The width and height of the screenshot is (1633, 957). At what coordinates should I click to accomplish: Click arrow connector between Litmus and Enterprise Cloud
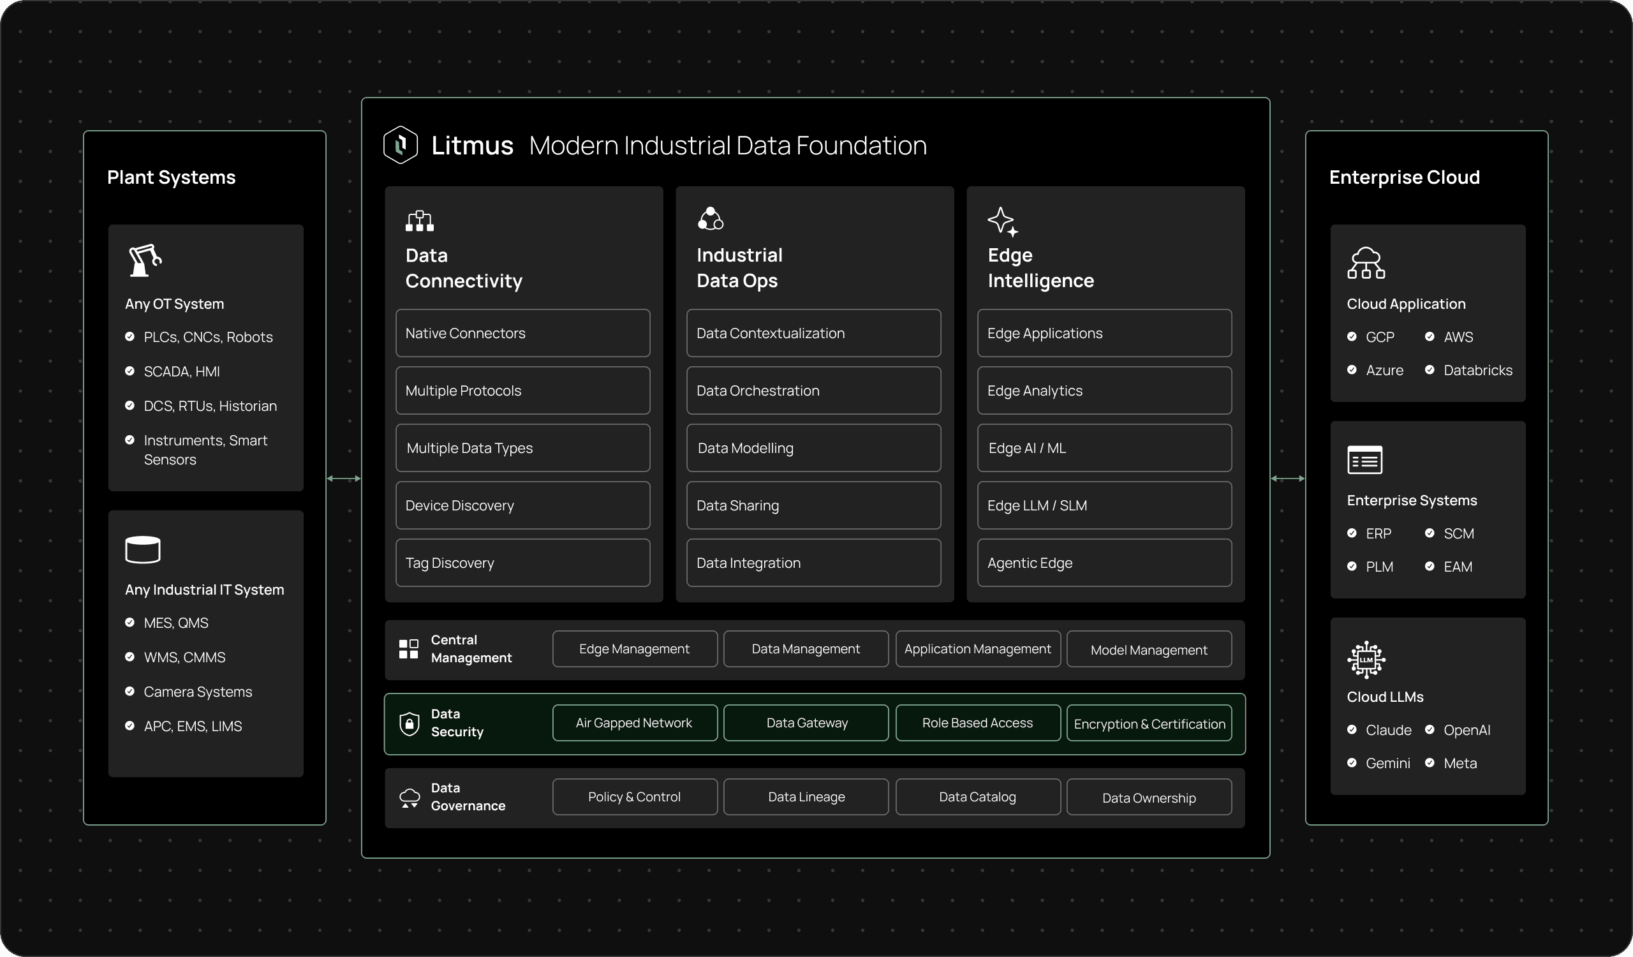(1288, 479)
